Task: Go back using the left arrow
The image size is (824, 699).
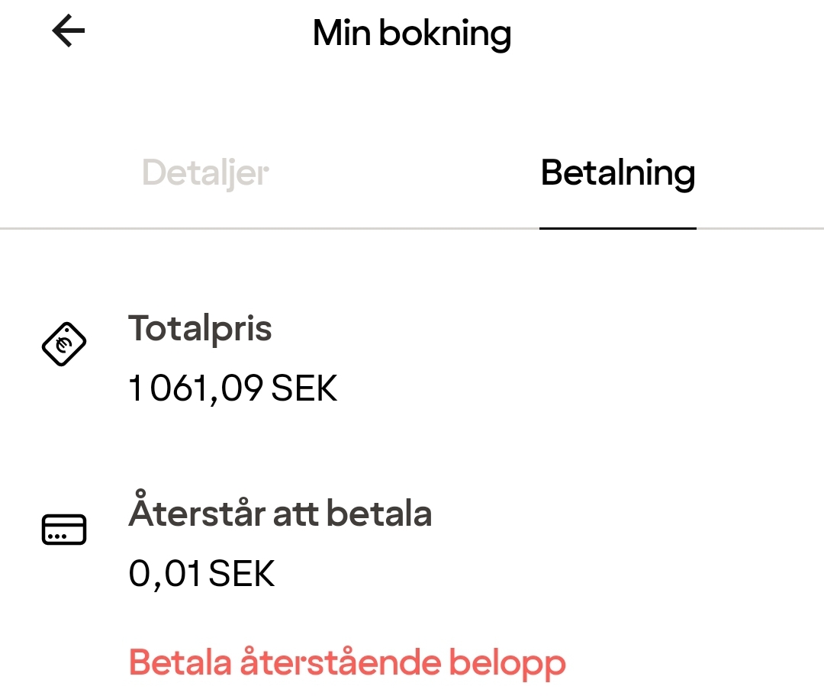Action: [x=69, y=32]
